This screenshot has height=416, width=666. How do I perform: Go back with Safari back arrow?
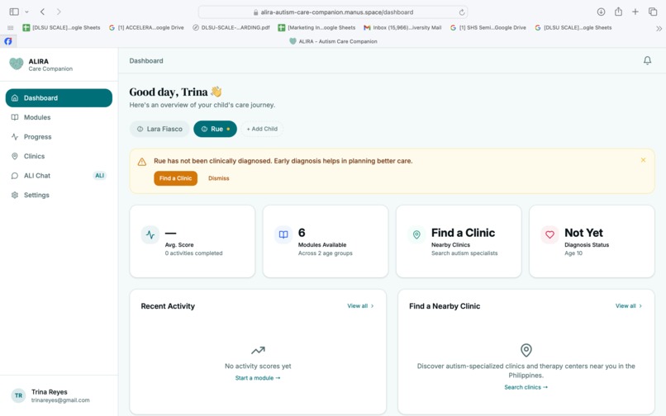(x=42, y=12)
